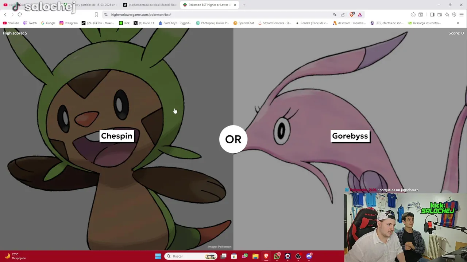
Task: Go back with the browser back arrow
Action: [5, 15]
